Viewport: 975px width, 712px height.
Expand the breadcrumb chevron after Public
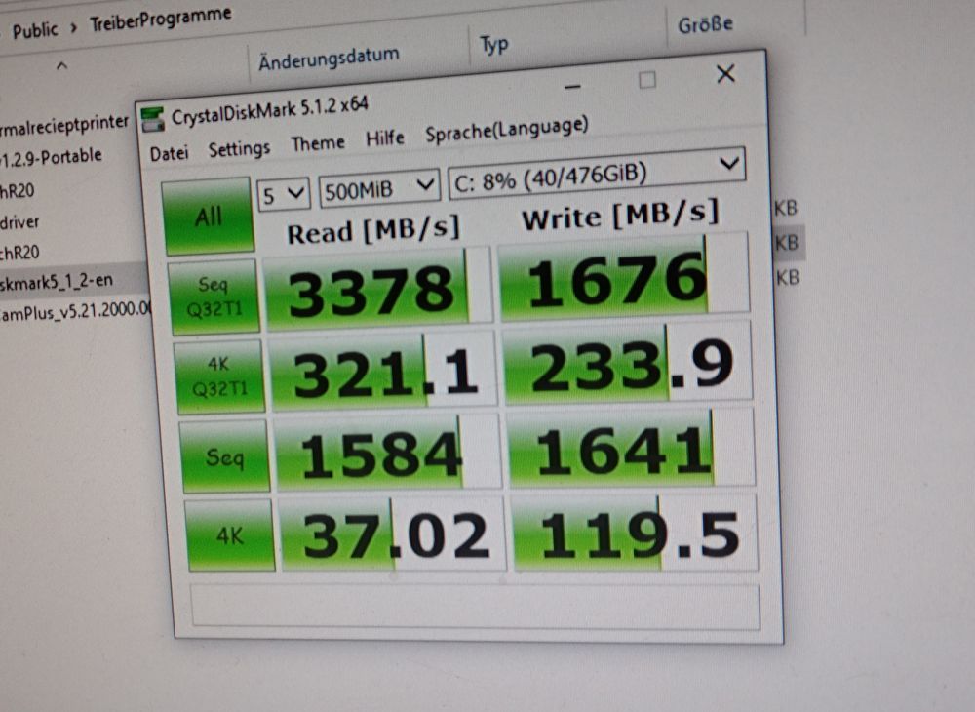coord(74,27)
